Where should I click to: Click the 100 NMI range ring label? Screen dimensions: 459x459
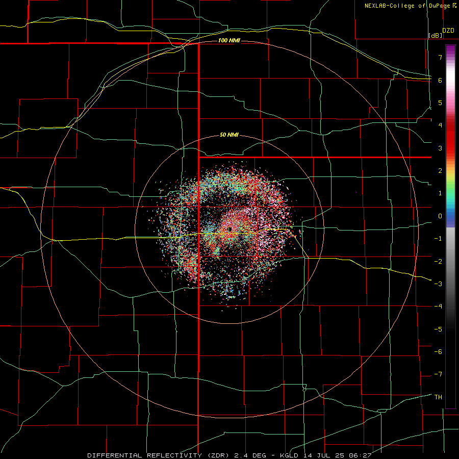tap(229, 40)
